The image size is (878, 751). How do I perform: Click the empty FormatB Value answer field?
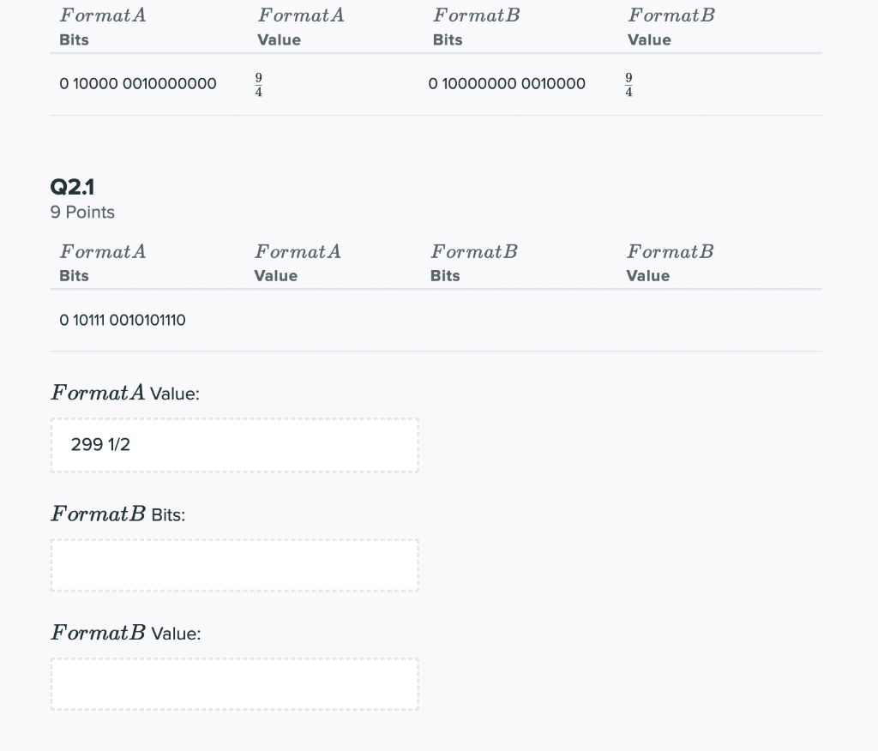[234, 683]
